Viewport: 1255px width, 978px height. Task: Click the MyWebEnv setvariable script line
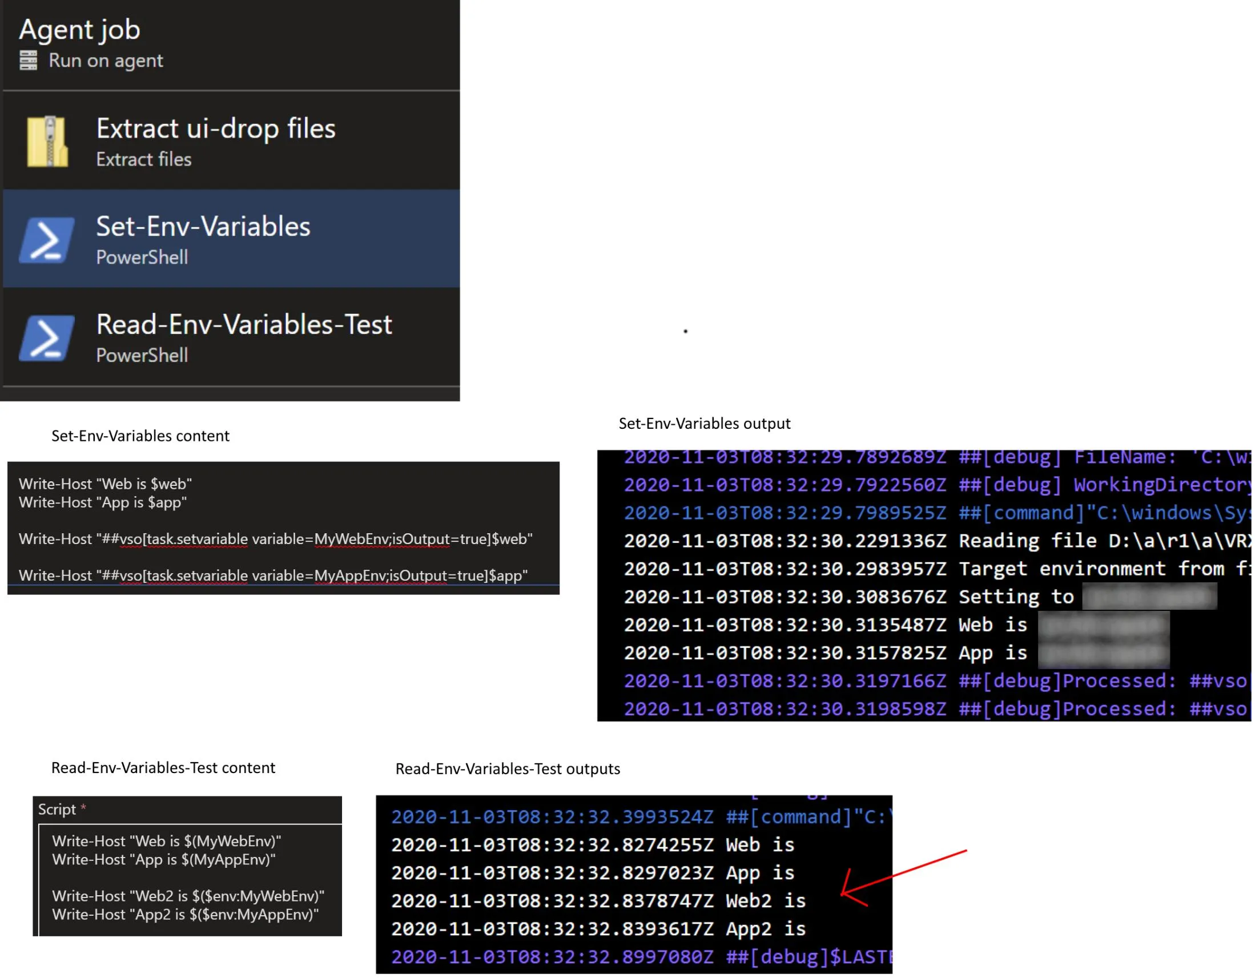tap(275, 539)
